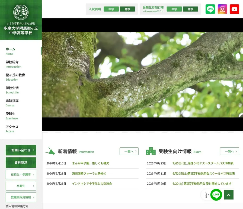The image size is (243, 209).
Task: Open 教職員採用情報 button
Action: tap(21, 197)
